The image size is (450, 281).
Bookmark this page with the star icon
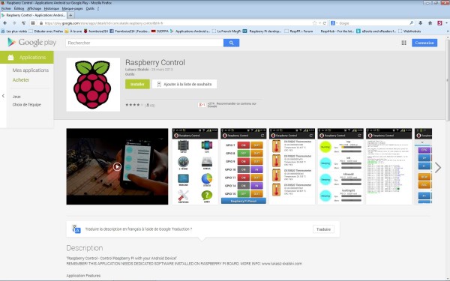pos(314,23)
